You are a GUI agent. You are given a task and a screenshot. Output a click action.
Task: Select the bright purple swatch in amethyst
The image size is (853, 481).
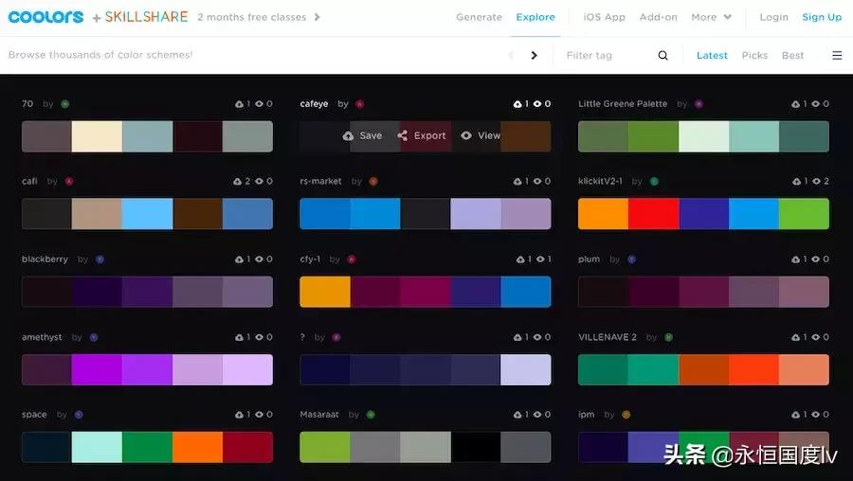point(97,369)
